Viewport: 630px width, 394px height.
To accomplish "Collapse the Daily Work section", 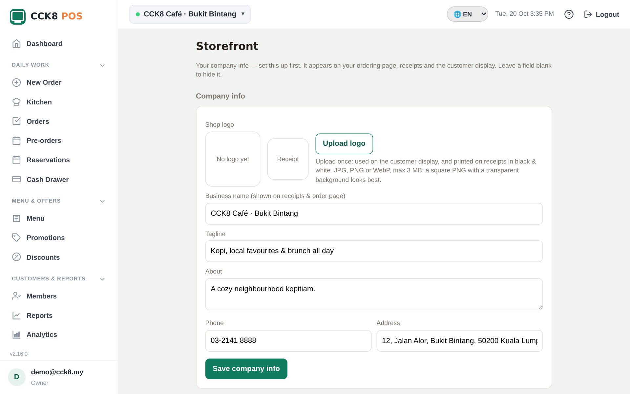I will [x=102, y=65].
